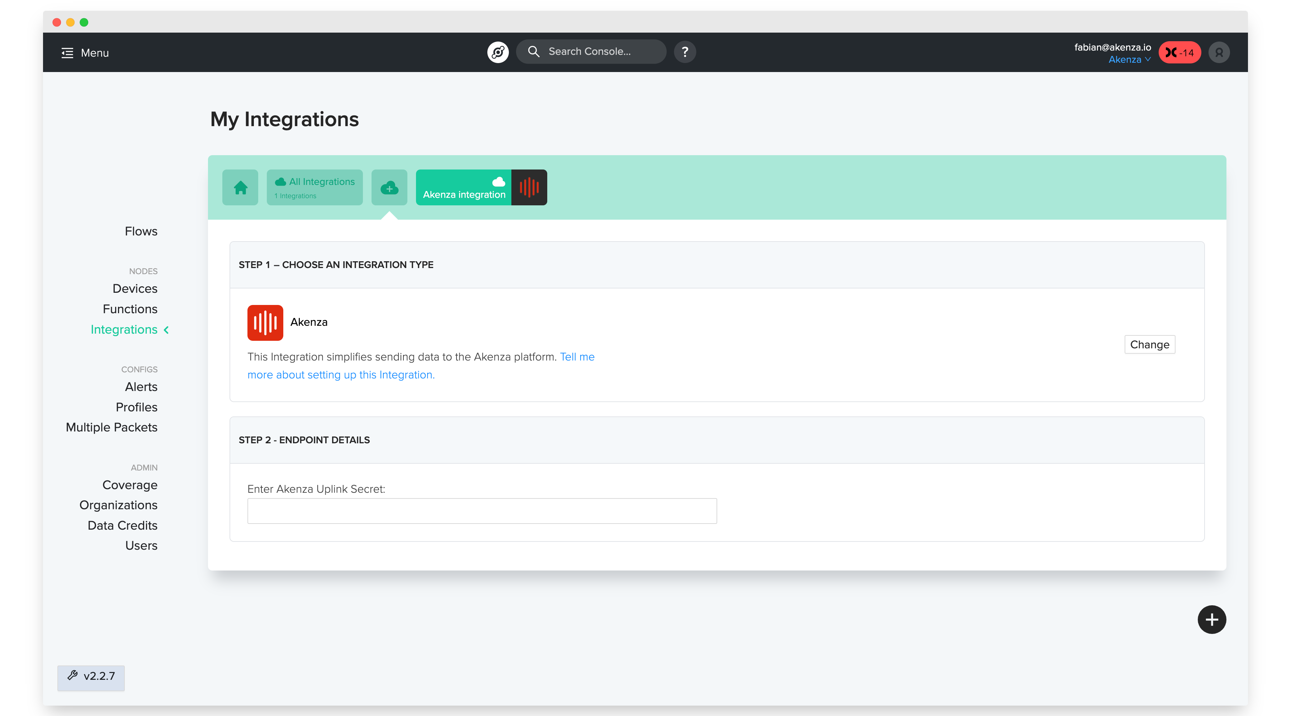Click the add integration cloud icon

tap(389, 187)
